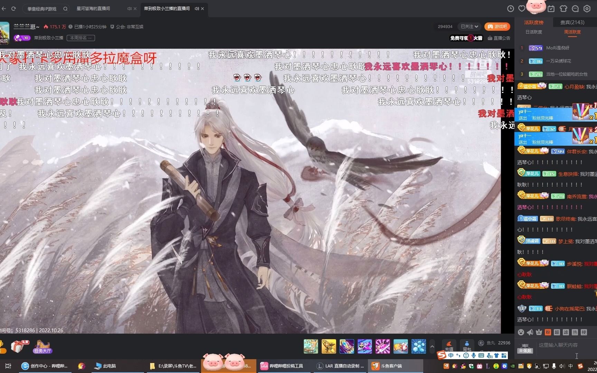Send the pink ticket gift

(x=382, y=346)
